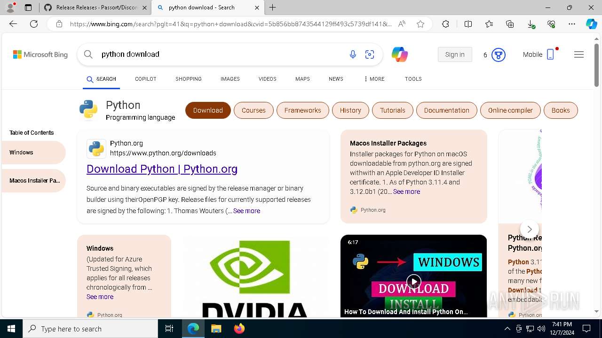Image resolution: width=602 pixels, height=338 pixels.
Task: Open Task View from taskbar
Action: [169, 329]
